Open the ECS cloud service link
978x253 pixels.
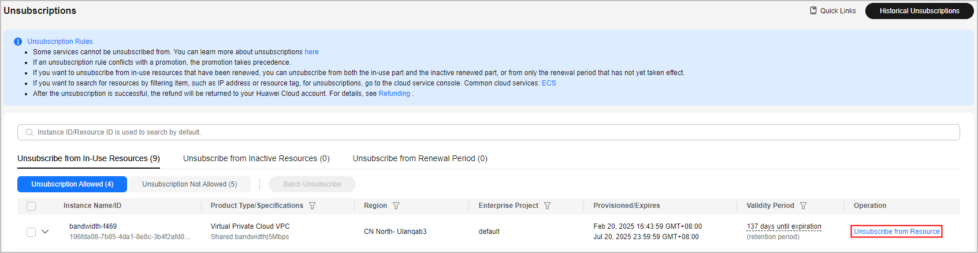(x=549, y=83)
